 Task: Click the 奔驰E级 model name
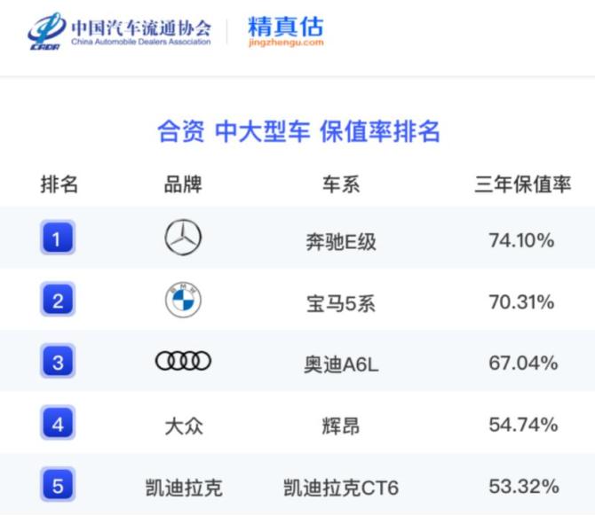point(340,240)
